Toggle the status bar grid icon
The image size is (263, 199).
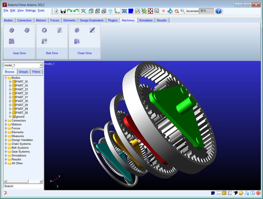tap(230, 193)
